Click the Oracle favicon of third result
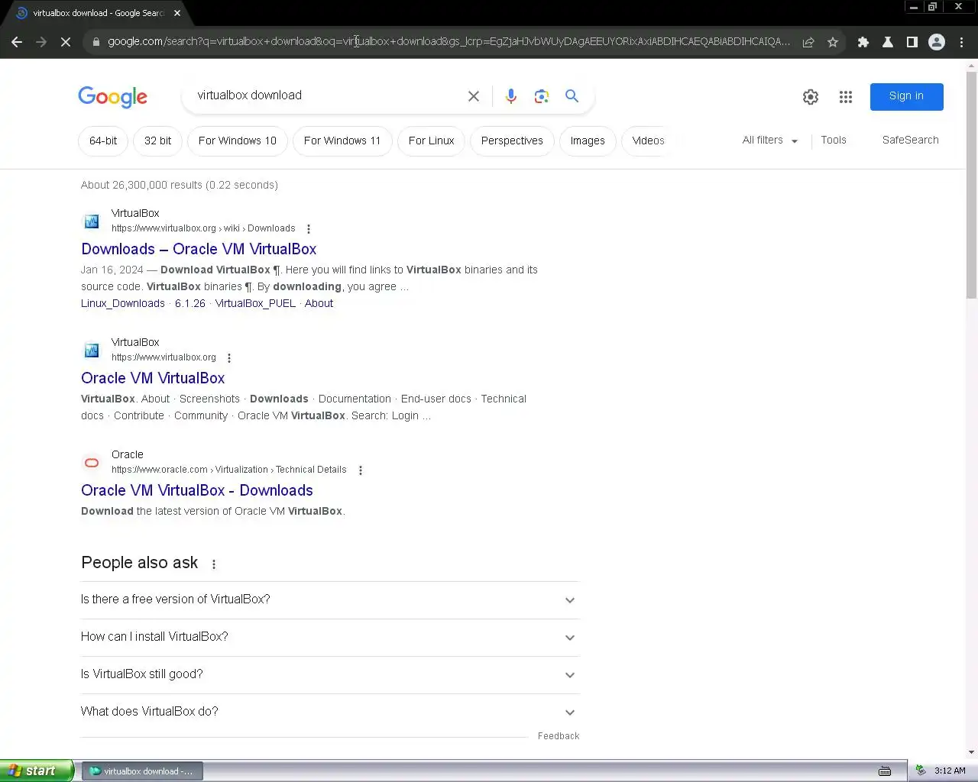Viewport: 978px width, 782px height. click(92, 463)
